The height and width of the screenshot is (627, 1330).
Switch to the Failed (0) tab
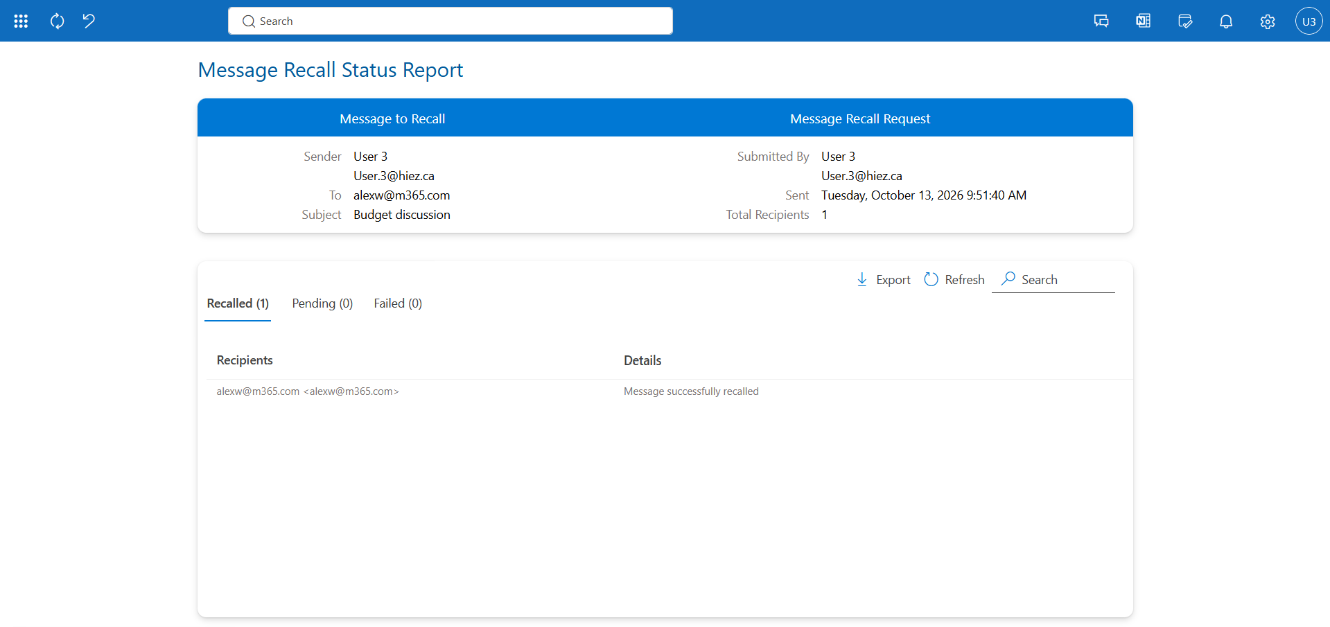(398, 303)
